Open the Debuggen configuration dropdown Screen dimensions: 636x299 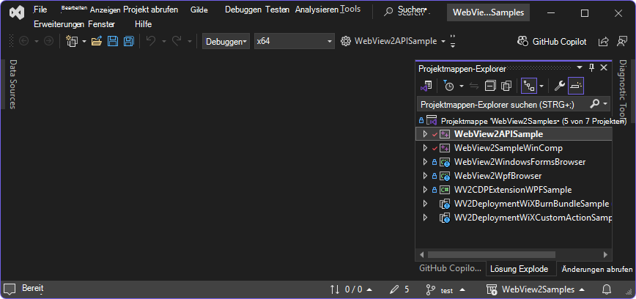pyautogui.click(x=226, y=41)
